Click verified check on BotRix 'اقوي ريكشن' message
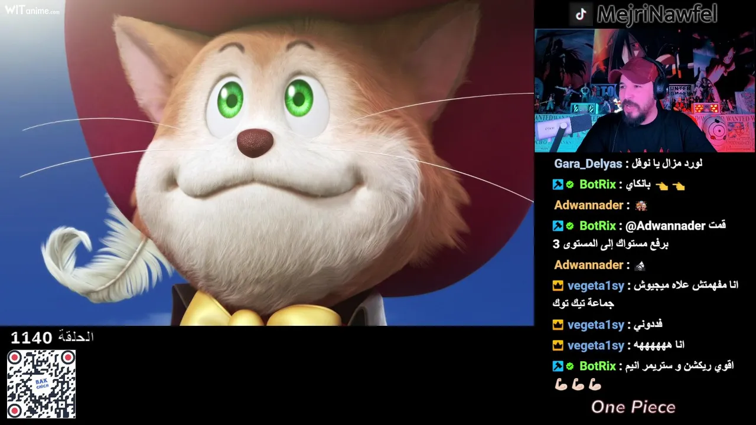756x425 pixels. [570, 366]
